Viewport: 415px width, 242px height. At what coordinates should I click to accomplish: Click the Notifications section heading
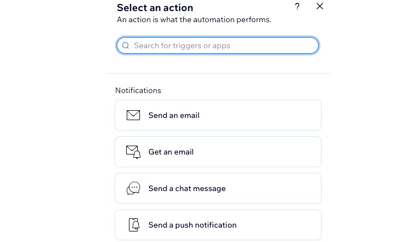[138, 91]
